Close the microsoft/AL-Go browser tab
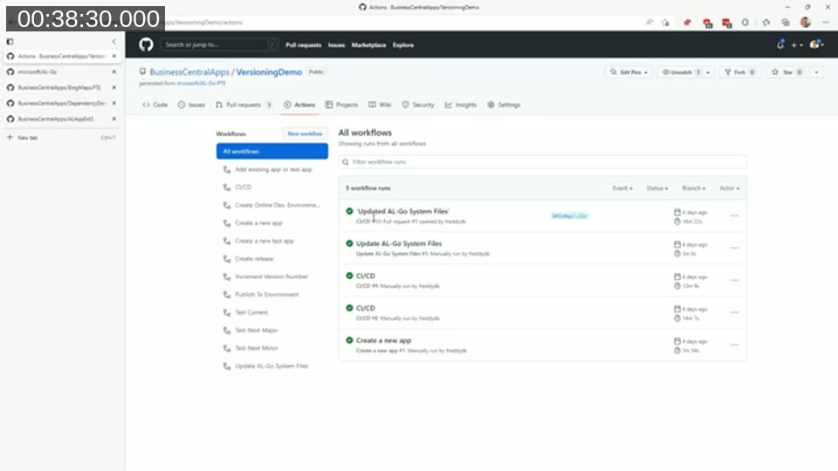Screen dimensions: 838x471 (113, 72)
